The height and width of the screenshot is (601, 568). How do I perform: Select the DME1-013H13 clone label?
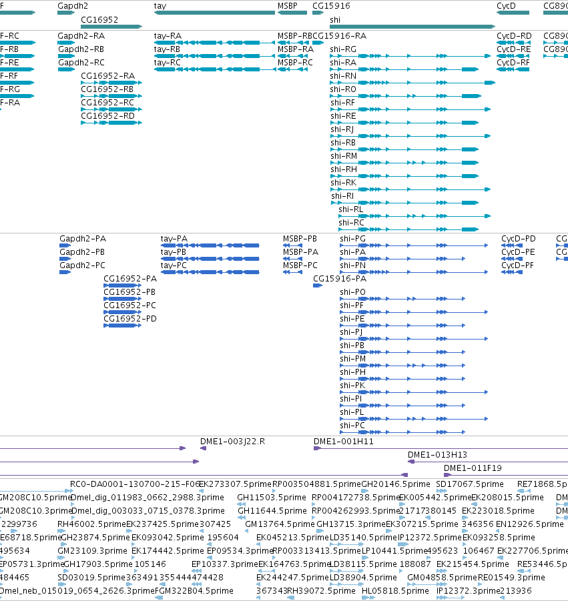click(x=437, y=455)
